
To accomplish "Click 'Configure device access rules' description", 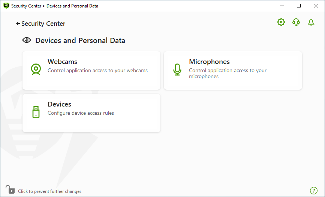I will coord(81,113).
